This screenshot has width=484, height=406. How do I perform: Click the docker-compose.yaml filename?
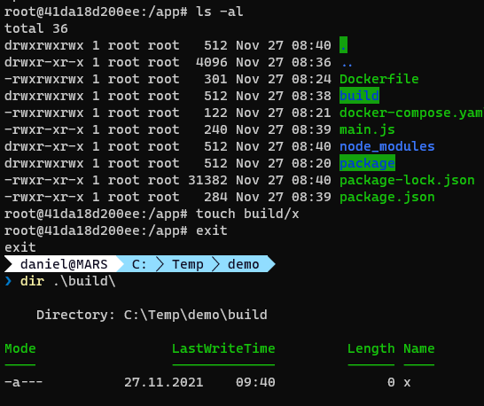tap(412, 113)
